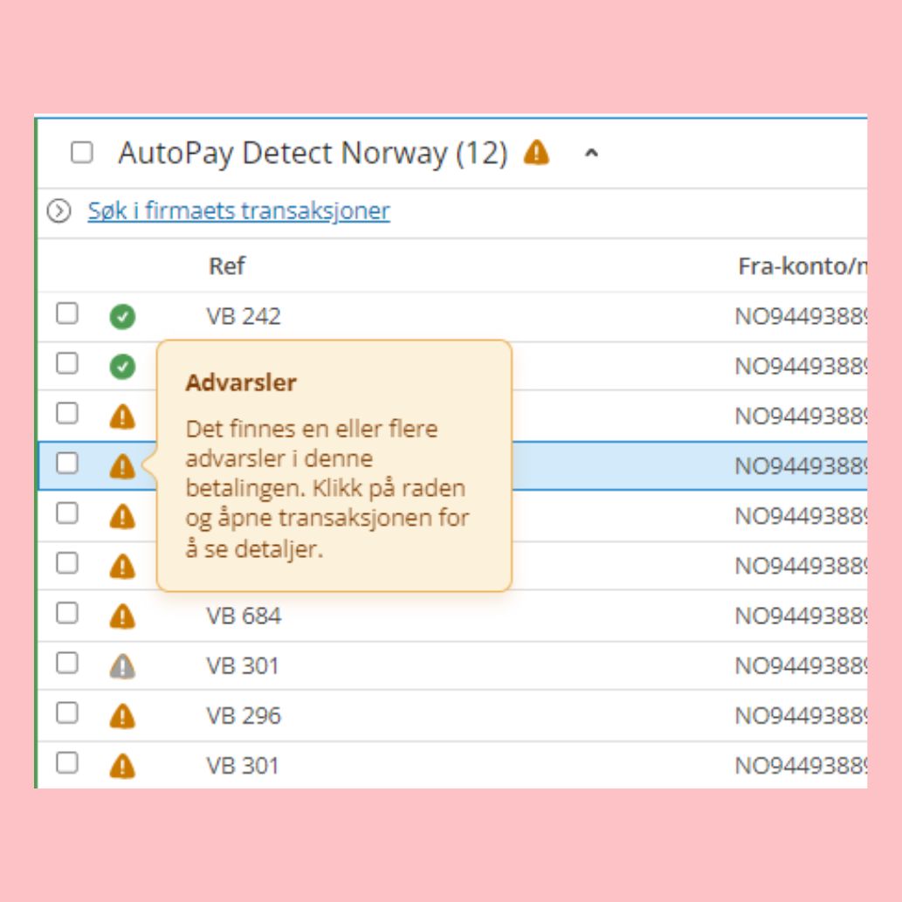
Task: Select all with the AutoPay Detect Norway checkbox
Action: tap(82, 153)
